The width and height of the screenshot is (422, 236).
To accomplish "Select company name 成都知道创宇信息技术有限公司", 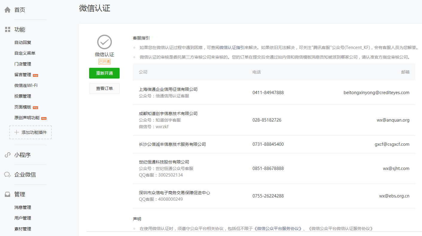I will pos(168,114).
